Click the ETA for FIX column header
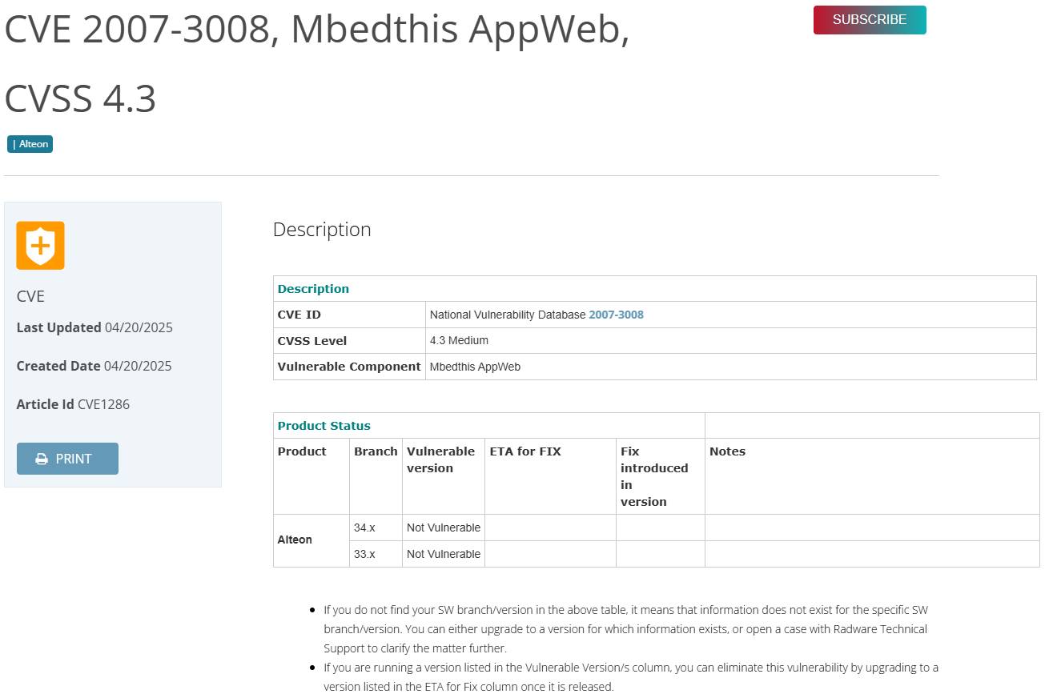Image resolution: width=1049 pixels, height=698 pixels. 525,451
